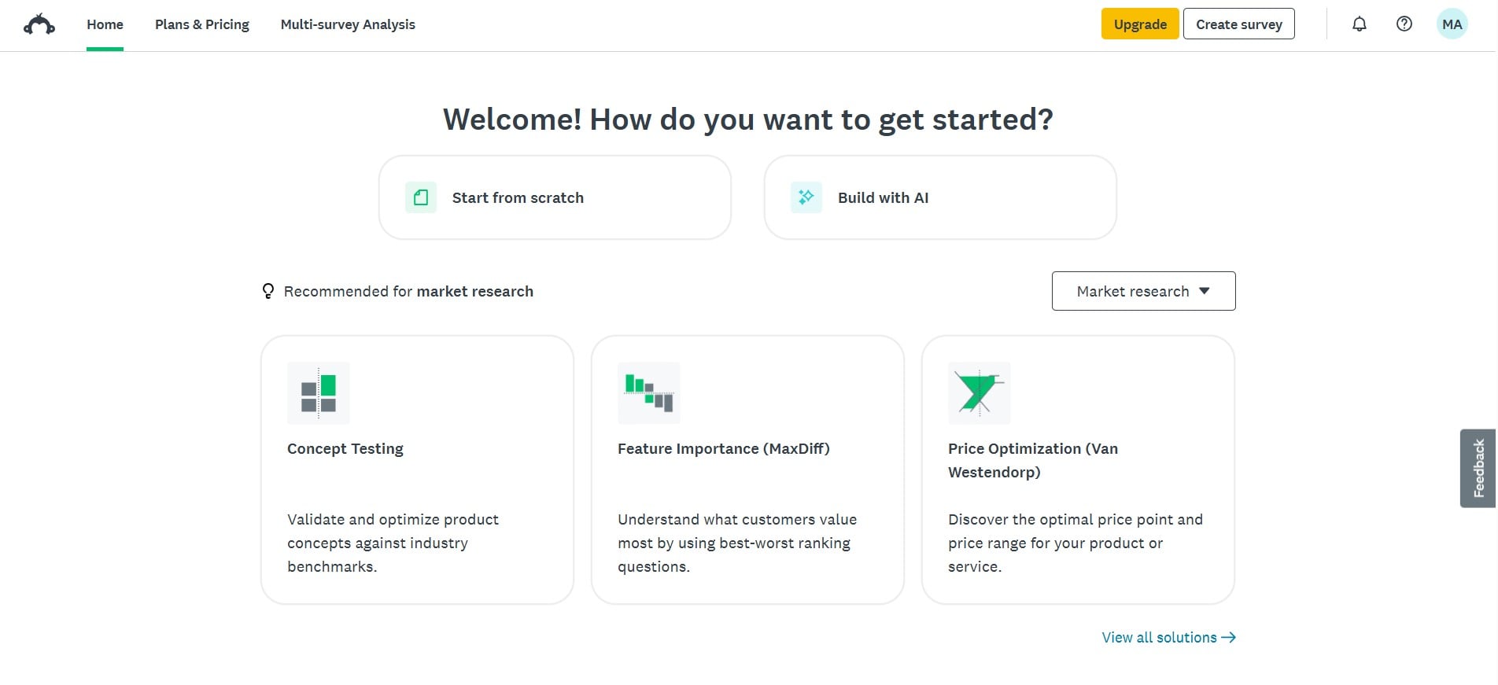Go to the Home tab
Image resolution: width=1498 pixels, height=685 pixels.
click(x=105, y=24)
